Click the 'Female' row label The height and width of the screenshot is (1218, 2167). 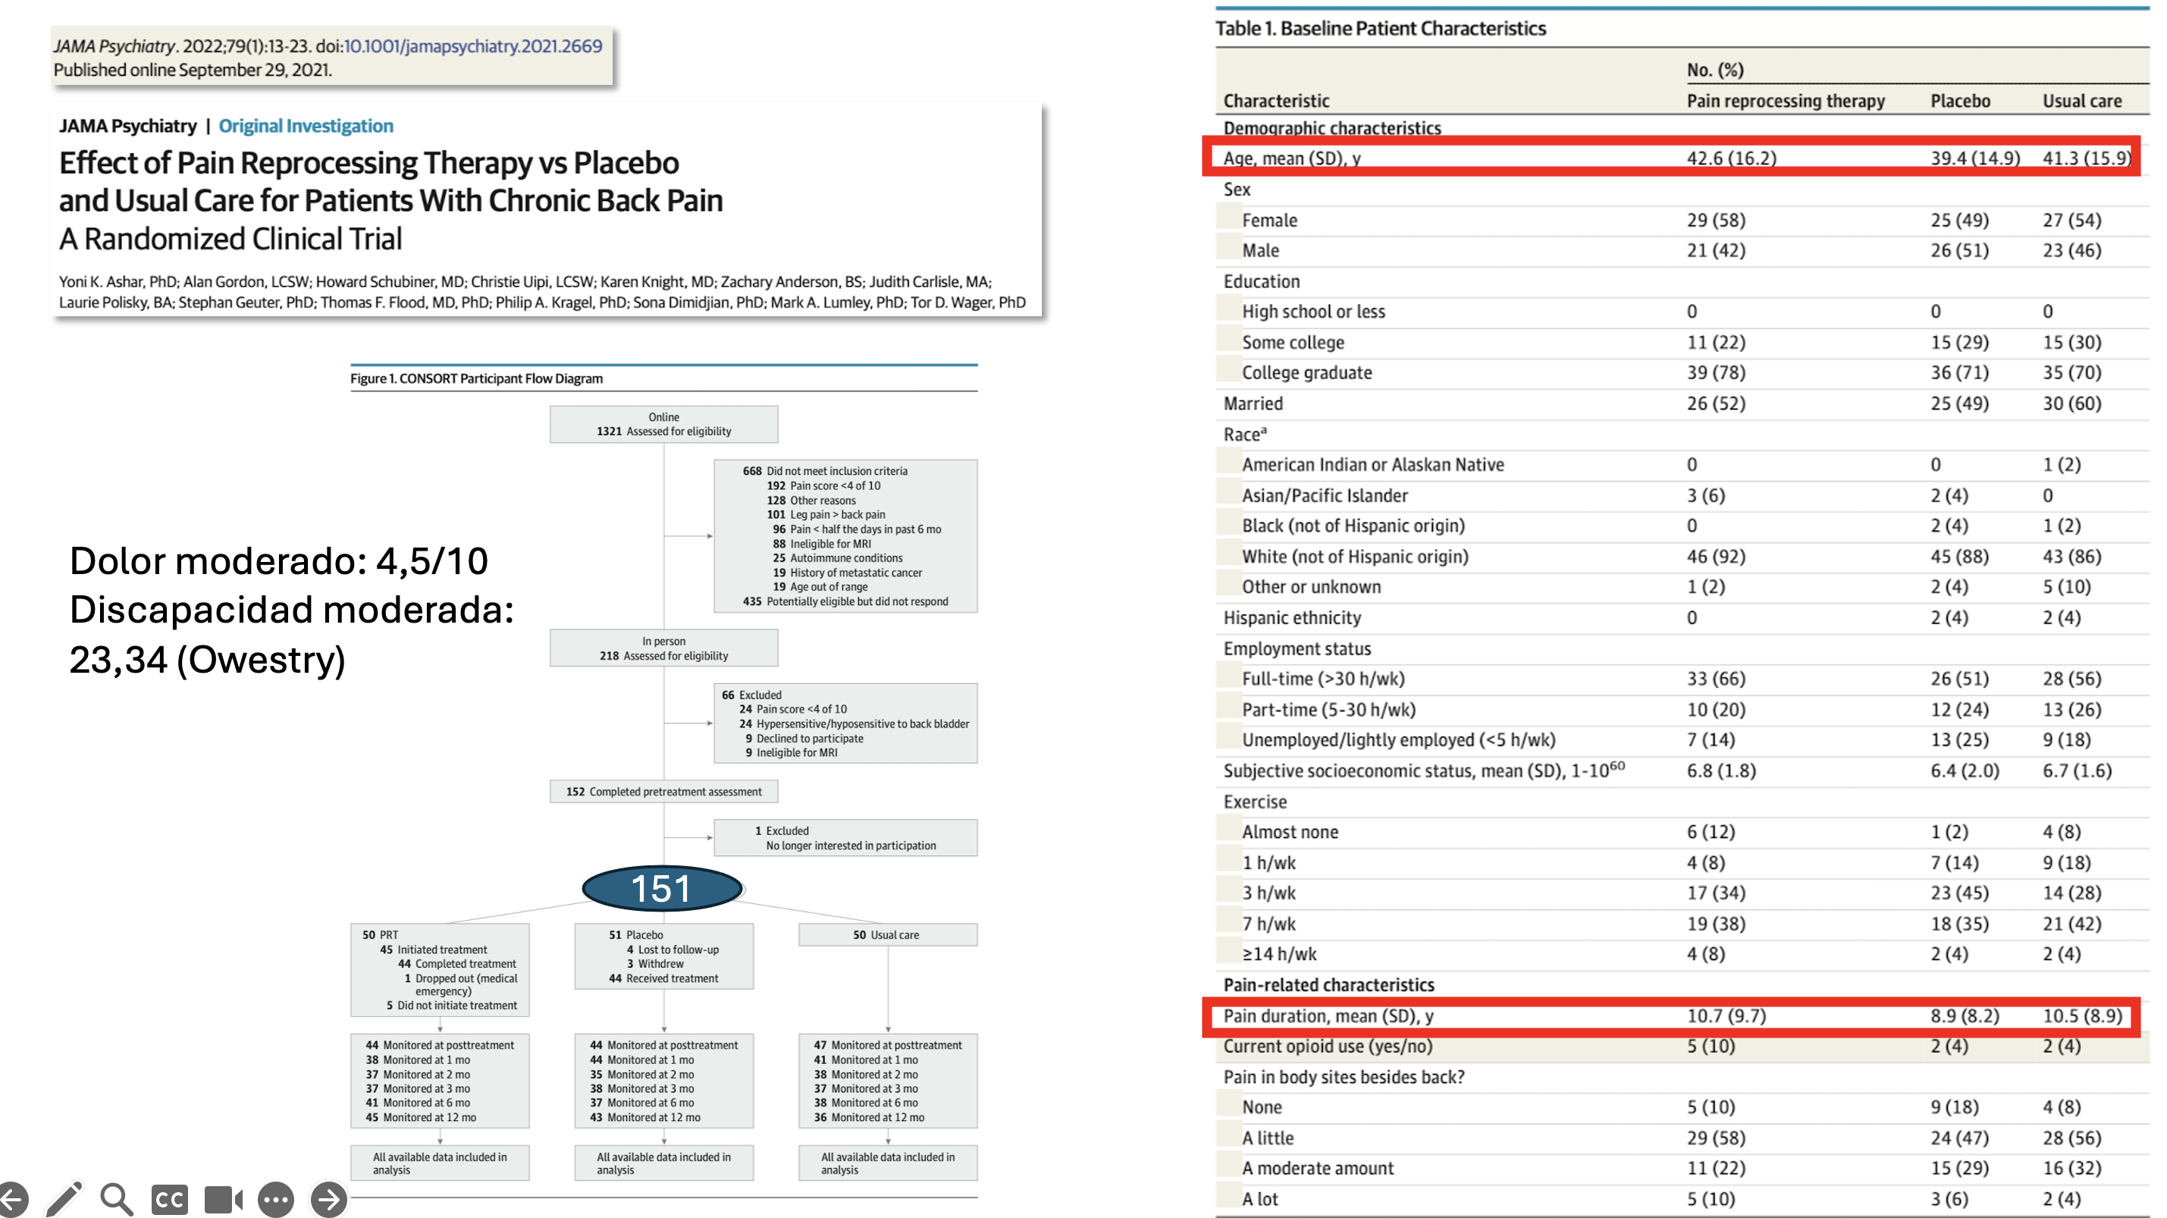click(1269, 221)
